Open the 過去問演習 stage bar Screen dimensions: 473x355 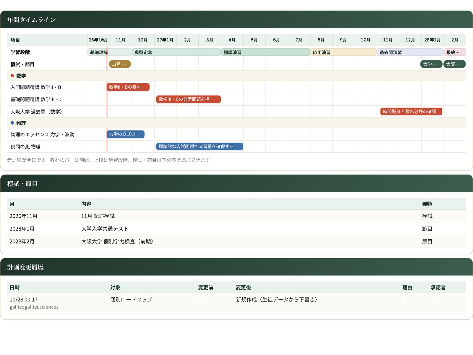pyautogui.click(x=410, y=52)
